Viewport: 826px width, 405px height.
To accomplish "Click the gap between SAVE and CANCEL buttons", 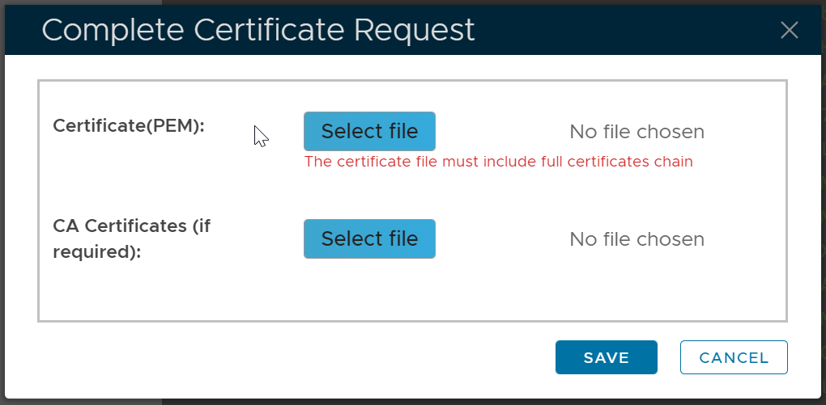I will (x=669, y=357).
